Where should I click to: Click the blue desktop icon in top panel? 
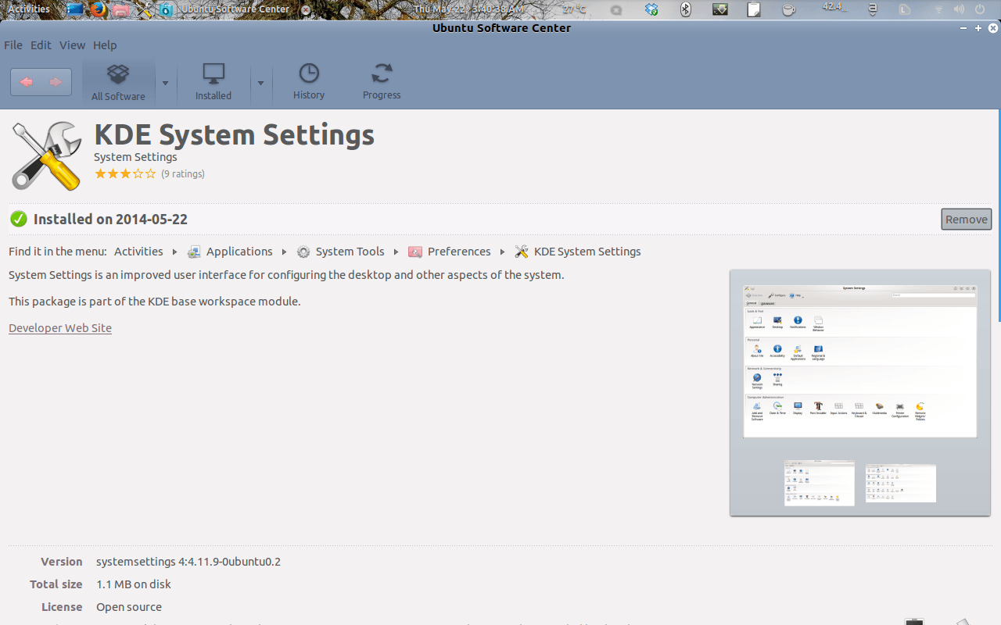tap(75, 9)
